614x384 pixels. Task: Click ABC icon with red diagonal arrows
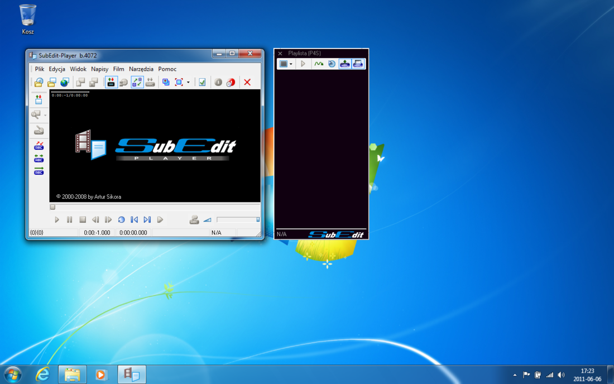click(39, 146)
